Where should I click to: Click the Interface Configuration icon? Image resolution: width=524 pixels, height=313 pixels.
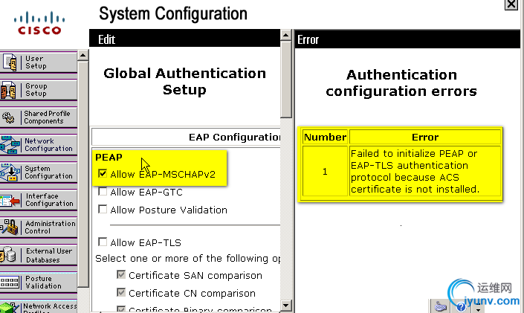pos(10,200)
